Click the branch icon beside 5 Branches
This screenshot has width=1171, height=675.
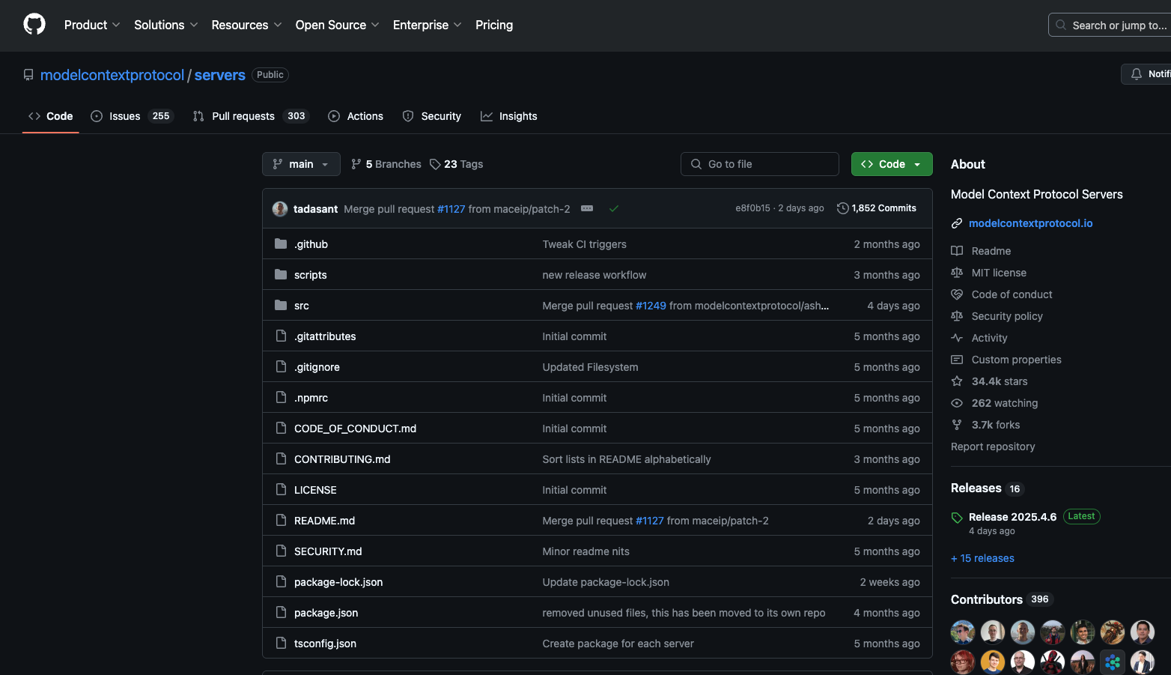[x=356, y=164]
